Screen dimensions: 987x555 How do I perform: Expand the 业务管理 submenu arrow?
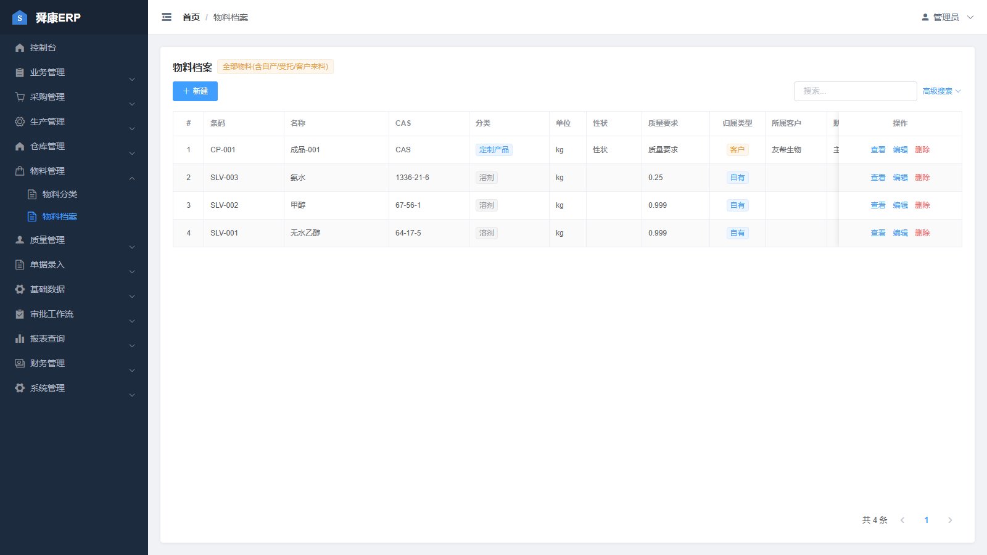pyautogui.click(x=132, y=80)
